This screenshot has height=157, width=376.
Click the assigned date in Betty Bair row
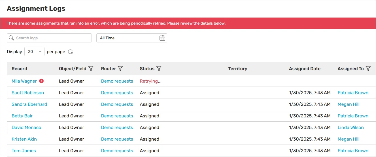click(x=310, y=116)
